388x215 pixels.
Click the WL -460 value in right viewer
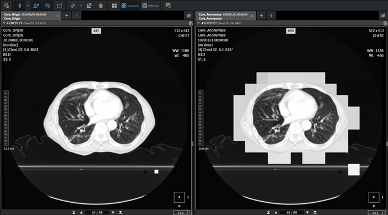(x=376, y=55)
